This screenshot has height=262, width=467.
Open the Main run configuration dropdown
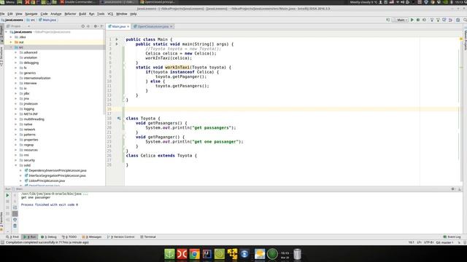tap(401, 20)
